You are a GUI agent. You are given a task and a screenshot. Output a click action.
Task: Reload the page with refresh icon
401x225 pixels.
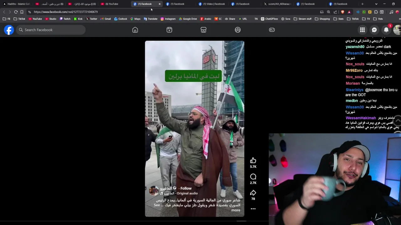(x=16, y=12)
